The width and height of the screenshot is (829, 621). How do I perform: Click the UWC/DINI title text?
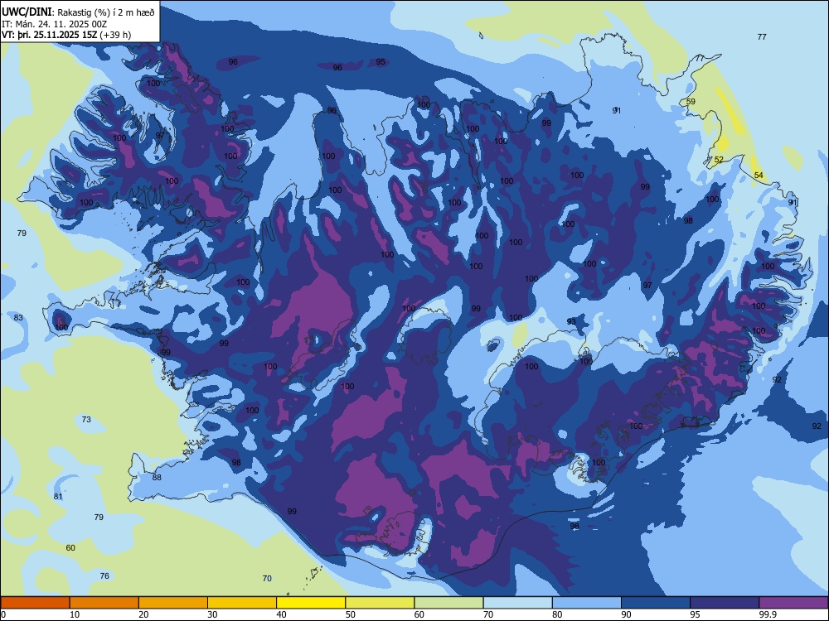[x=27, y=12]
